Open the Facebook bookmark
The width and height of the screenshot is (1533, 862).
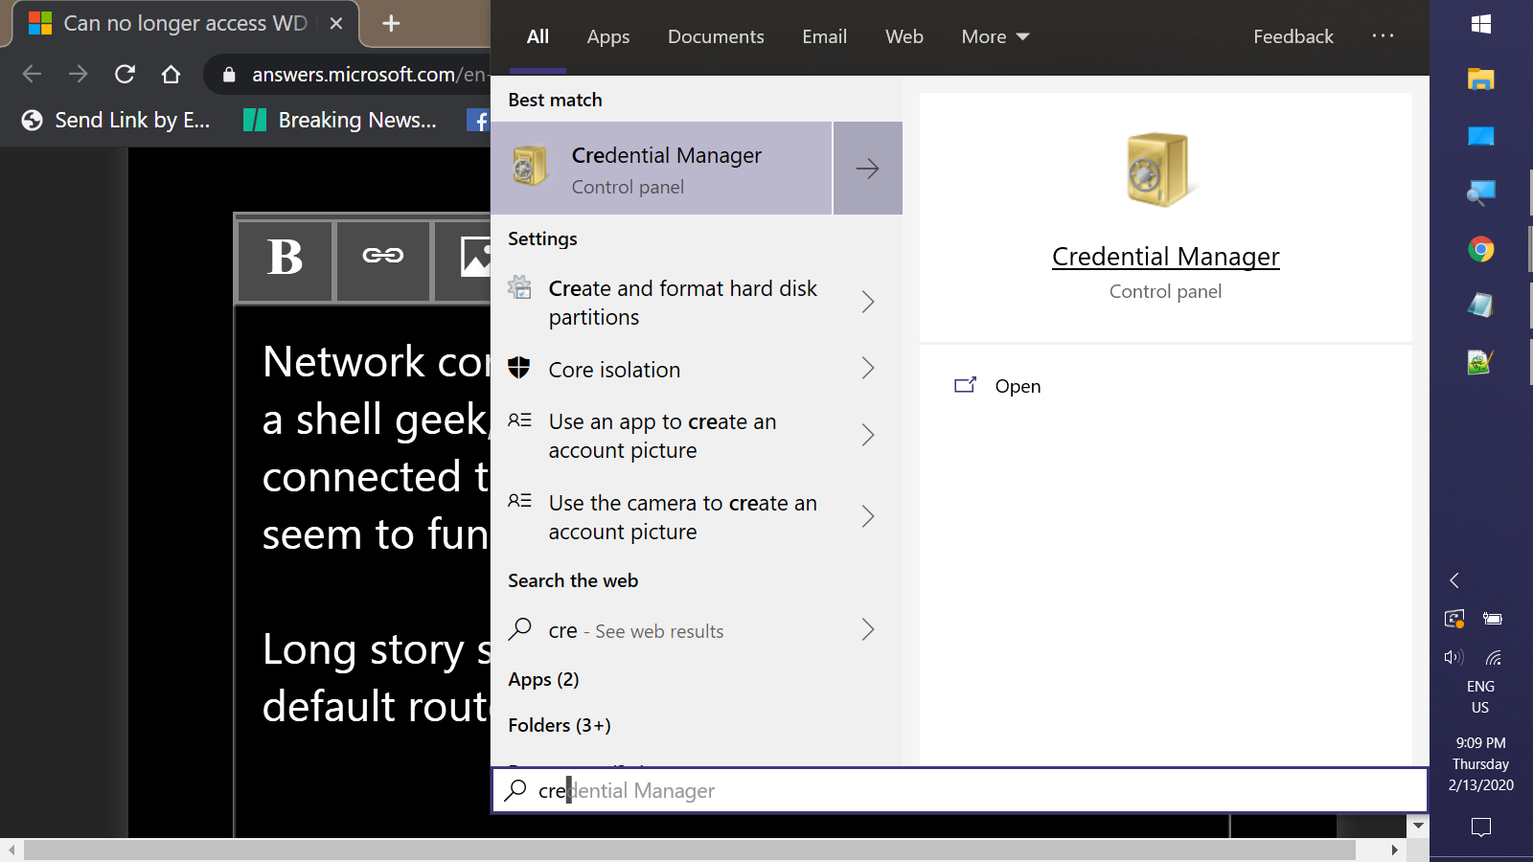(x=478, y=120)
